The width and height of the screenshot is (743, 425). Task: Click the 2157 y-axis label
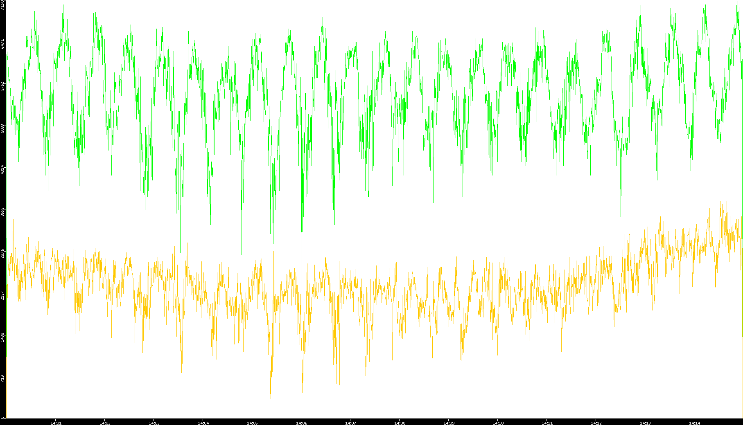click(3, 296)
